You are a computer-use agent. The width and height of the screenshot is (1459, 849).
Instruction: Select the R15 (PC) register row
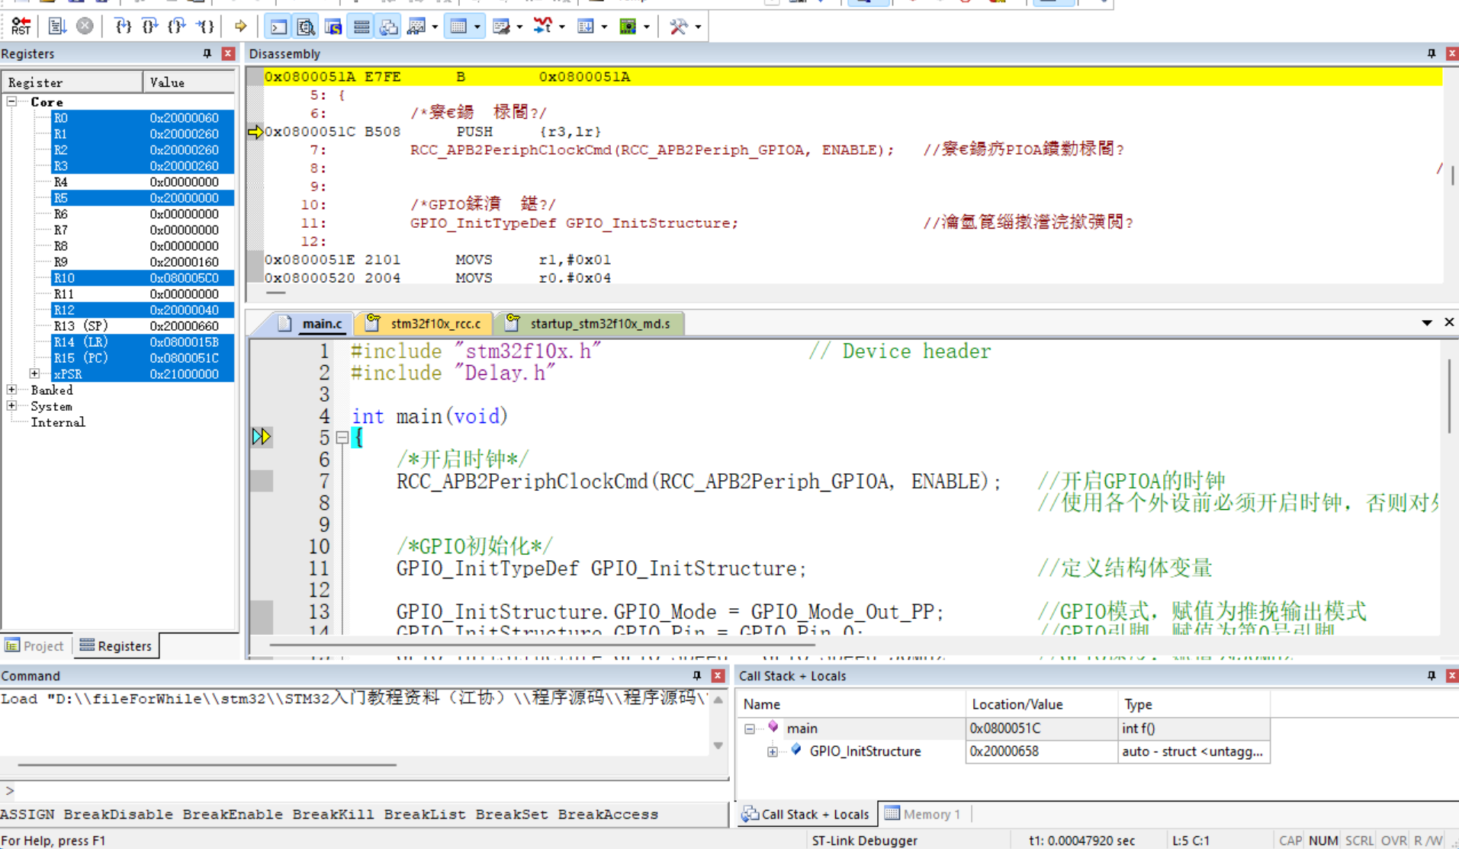tap(143, 357)
